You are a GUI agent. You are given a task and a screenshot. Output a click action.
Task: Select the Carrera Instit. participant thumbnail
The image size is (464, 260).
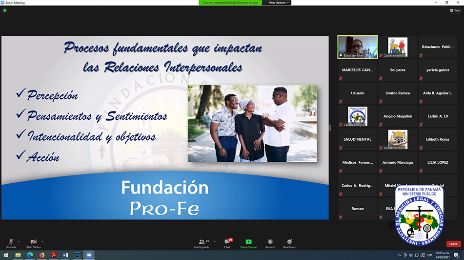coord(398,47)
